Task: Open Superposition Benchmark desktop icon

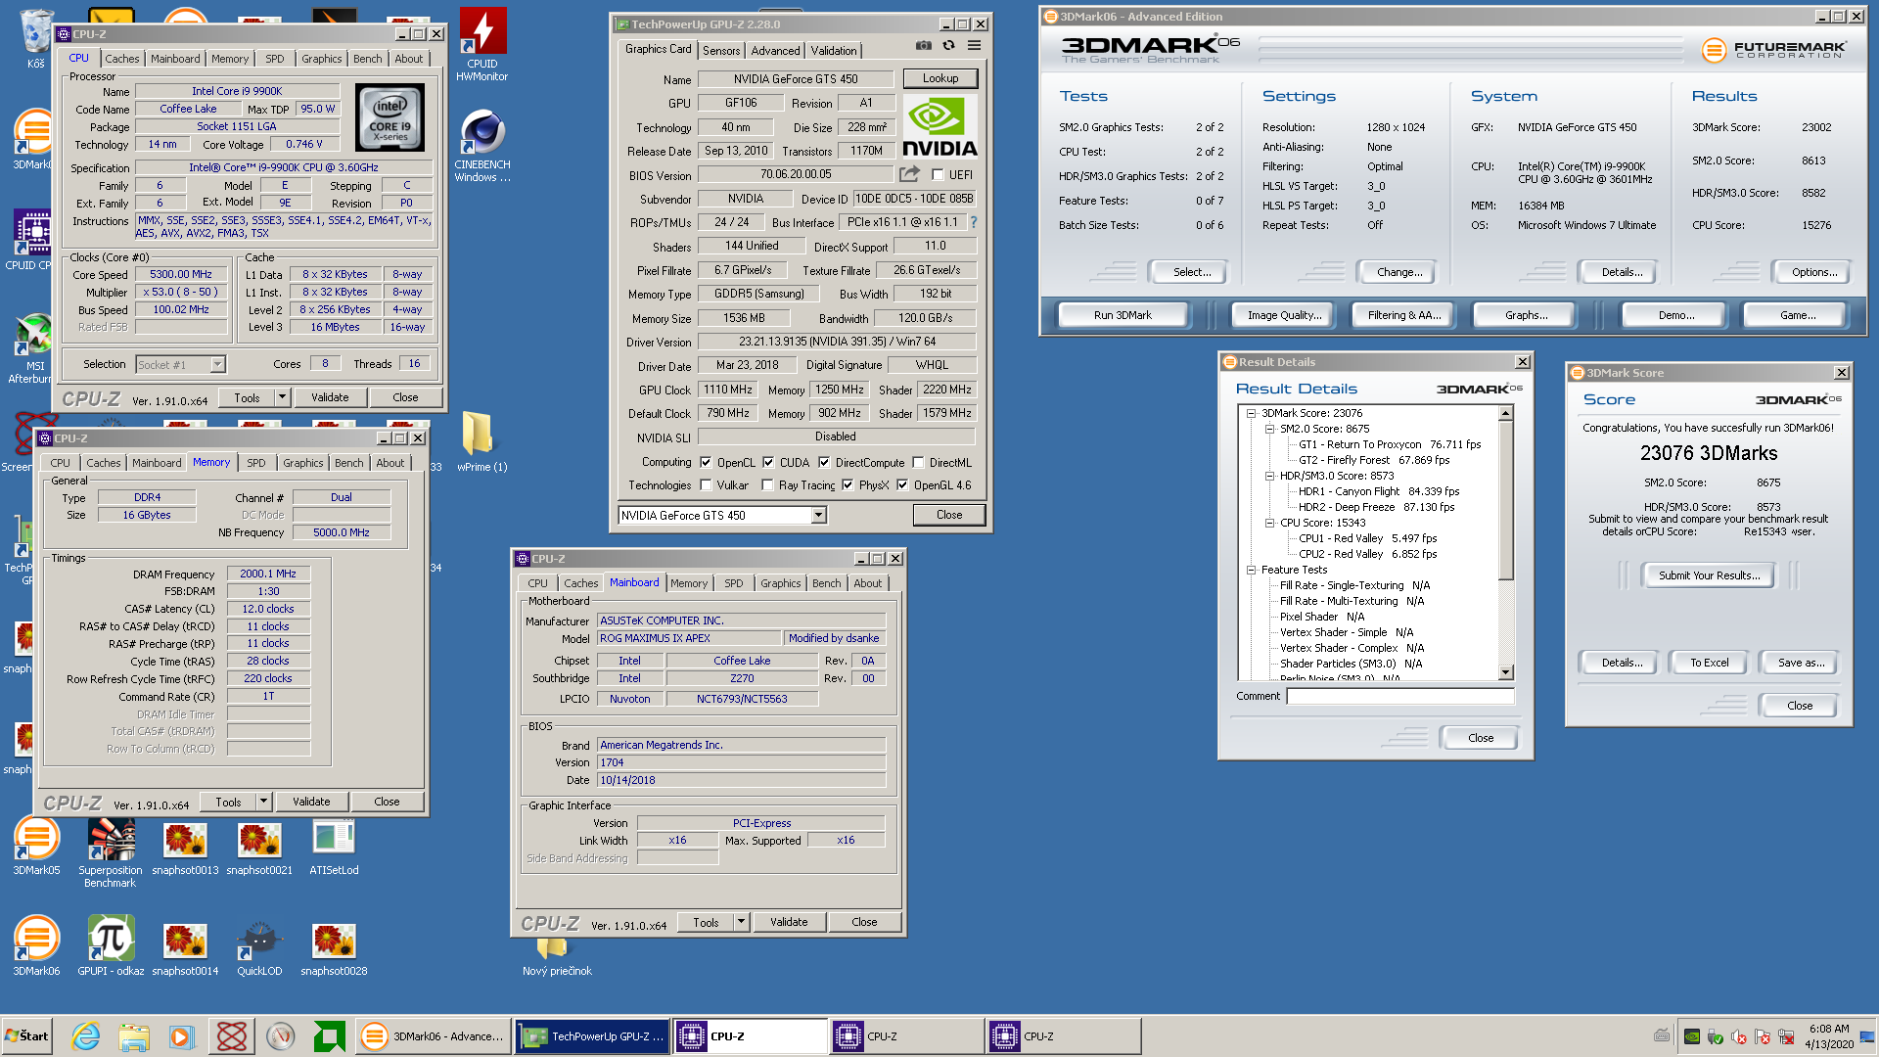Action: [x=111, y=851]
